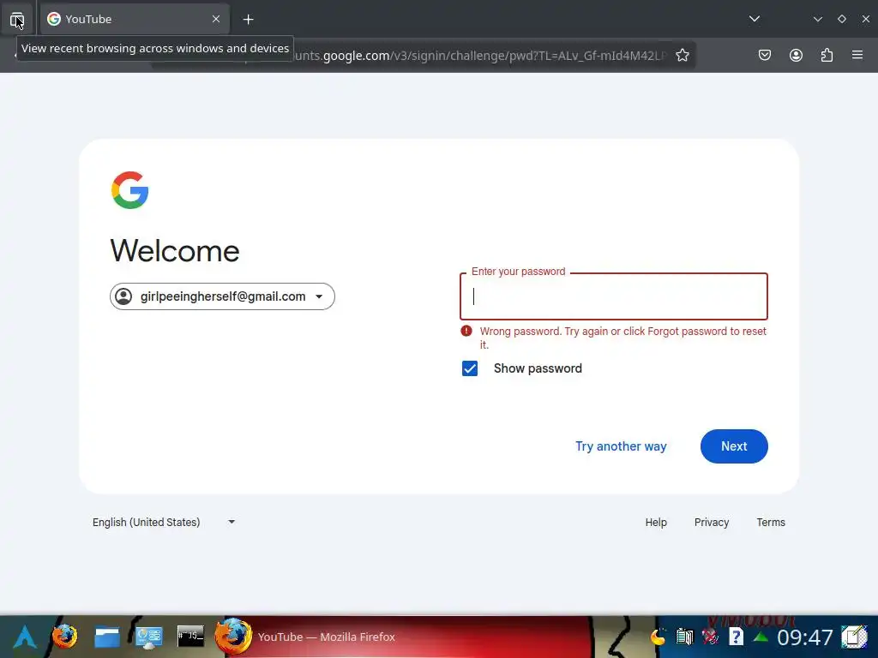Open the English (United States) language dropdown

click(164, 522)
